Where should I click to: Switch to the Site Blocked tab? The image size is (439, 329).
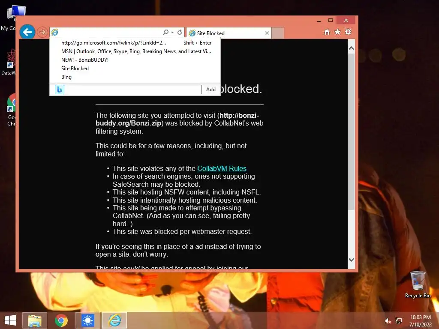228,33
